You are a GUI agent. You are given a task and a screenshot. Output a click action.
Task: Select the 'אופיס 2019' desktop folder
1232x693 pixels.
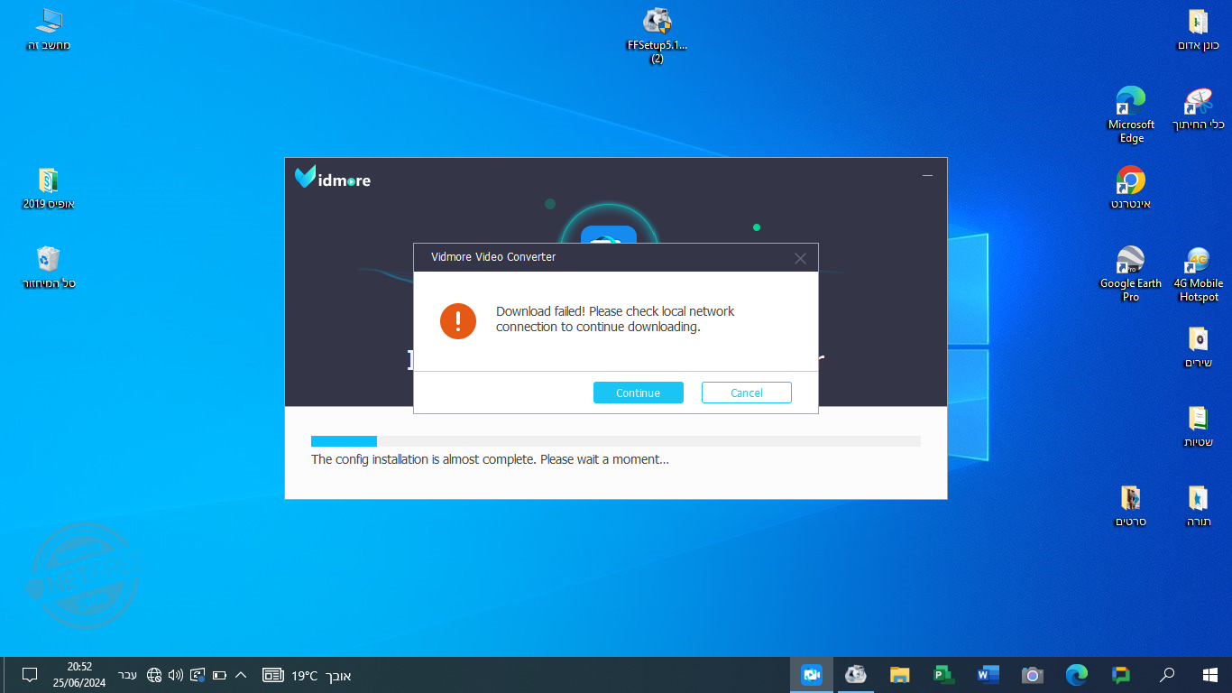(49, 189)
